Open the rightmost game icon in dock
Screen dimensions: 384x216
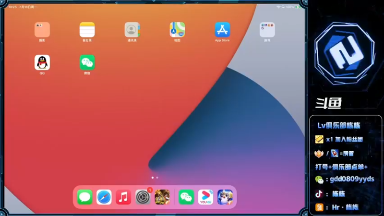[x=225, y=197]
